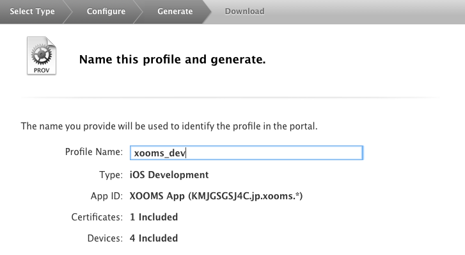Go back to the Select Type step
The height and width of the screenshot is (255, 465).
coord(32,12)
